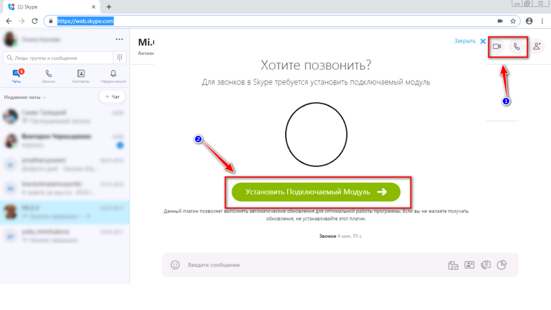This screenshot has height=310, width=551.
Task: Switch to the Контакты tab
Action: pos(81,76)
